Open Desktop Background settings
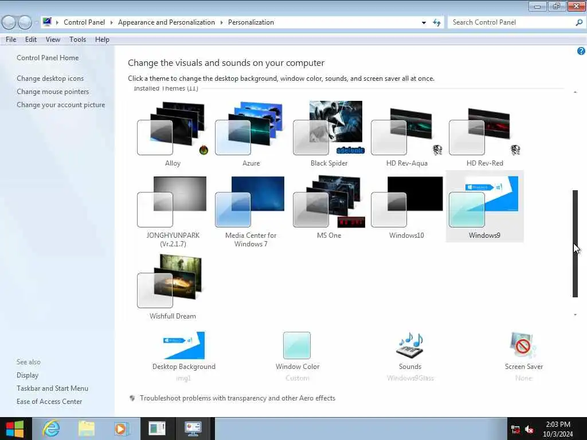Image resolution: width=587 pixels, height=440 pixels. pos(184,356)
